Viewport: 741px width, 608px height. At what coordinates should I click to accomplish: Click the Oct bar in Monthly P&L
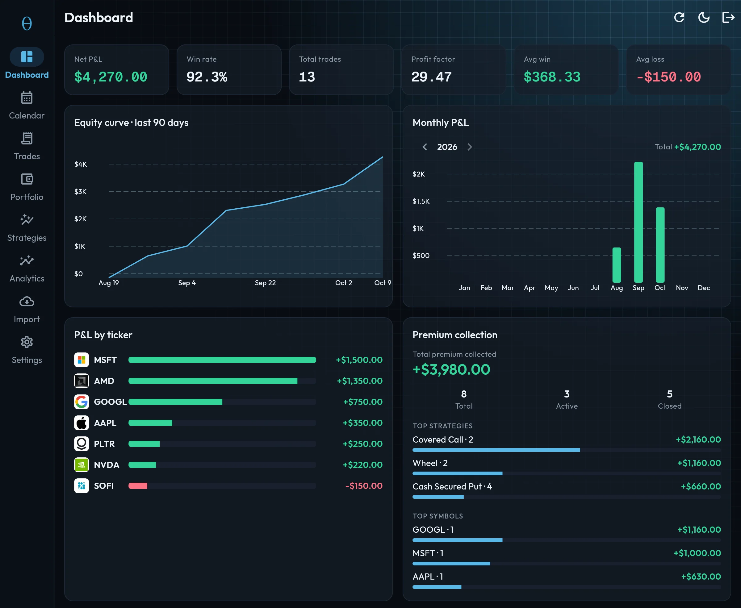click(660, 245)
